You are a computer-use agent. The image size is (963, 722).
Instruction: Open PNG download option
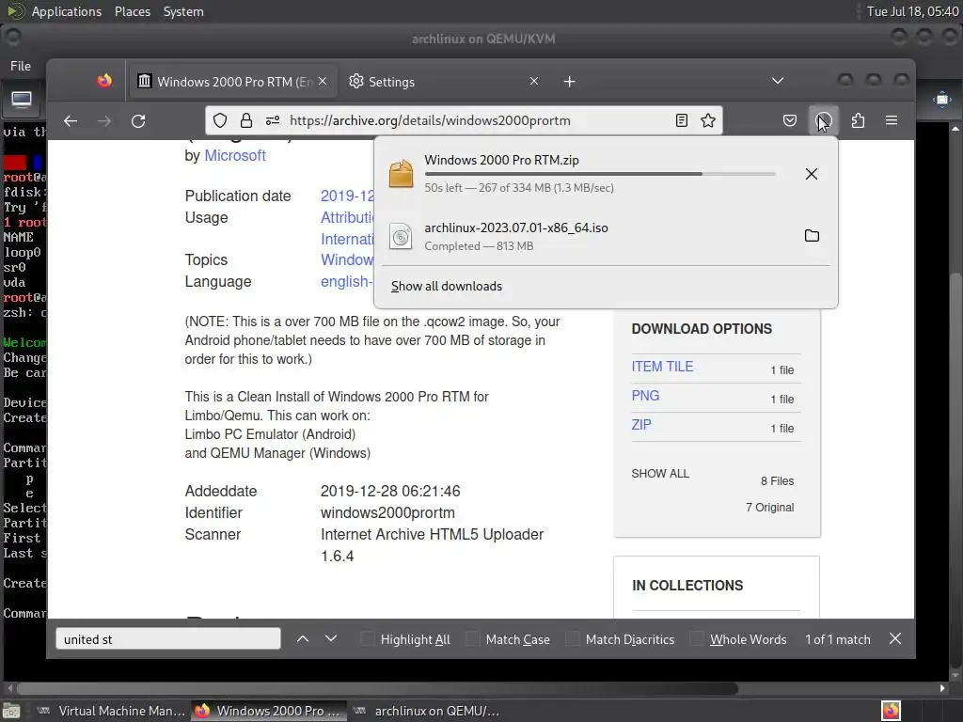click(x=645, y=396)
